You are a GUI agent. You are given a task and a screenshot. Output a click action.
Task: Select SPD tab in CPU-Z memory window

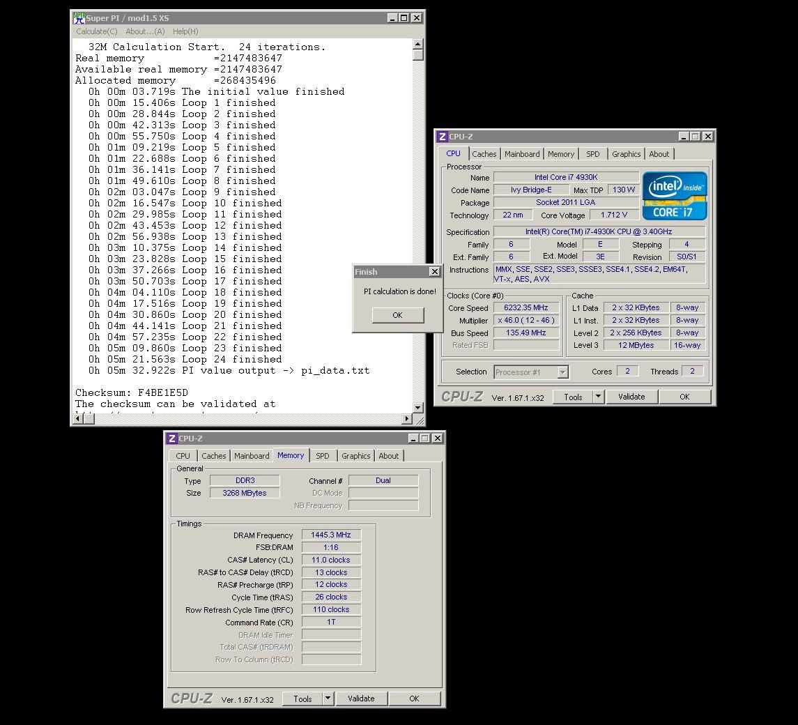click(x=323, y=456)
